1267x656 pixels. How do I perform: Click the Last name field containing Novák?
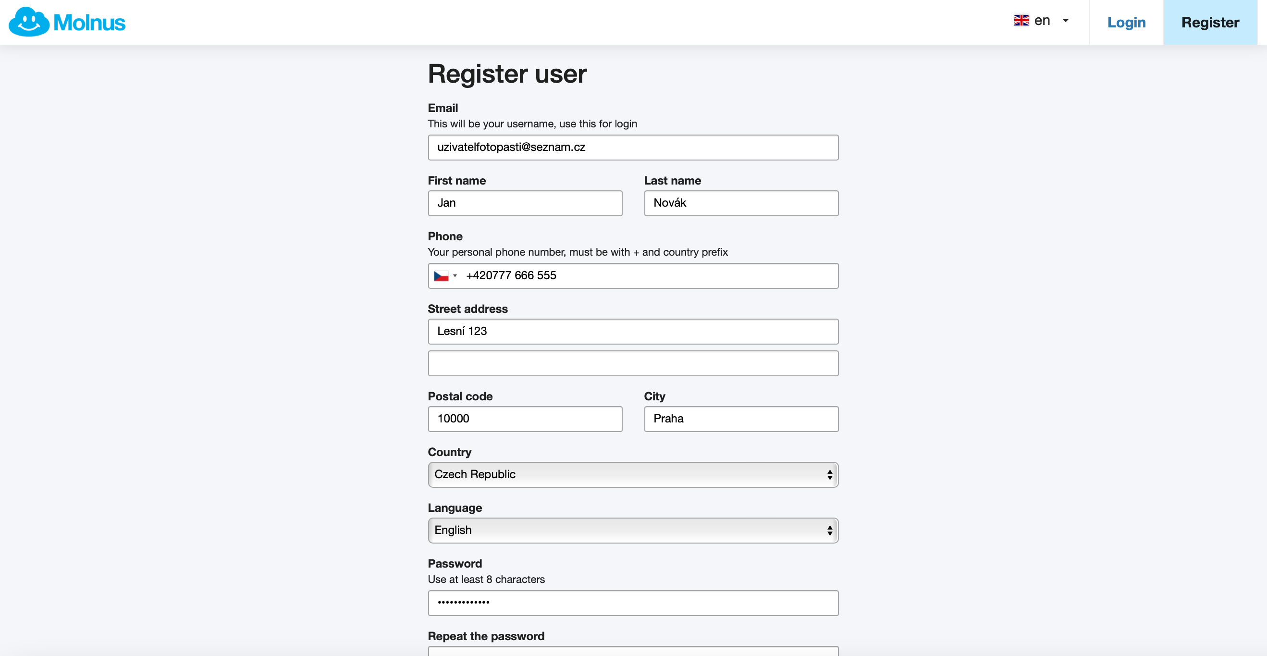[741, 203]
